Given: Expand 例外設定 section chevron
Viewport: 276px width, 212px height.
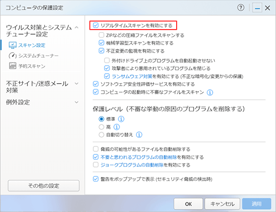Looking at the screenshot, I should [x=77, y=102].
